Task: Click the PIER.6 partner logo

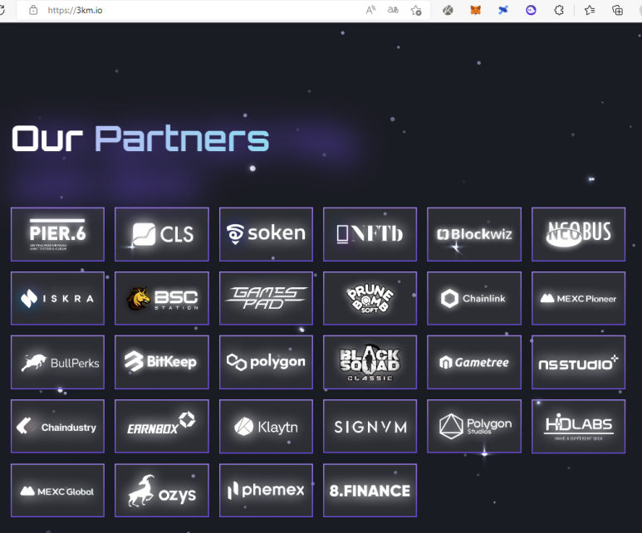Action: 58,234
